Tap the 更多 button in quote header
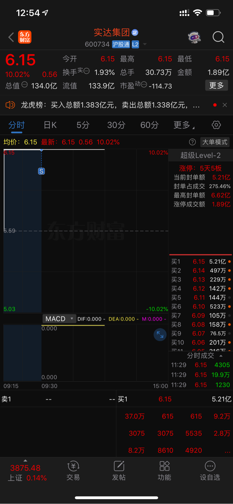The width and height of the screenshot is (233, 504). pyautogui.click(x=217, y=85)
